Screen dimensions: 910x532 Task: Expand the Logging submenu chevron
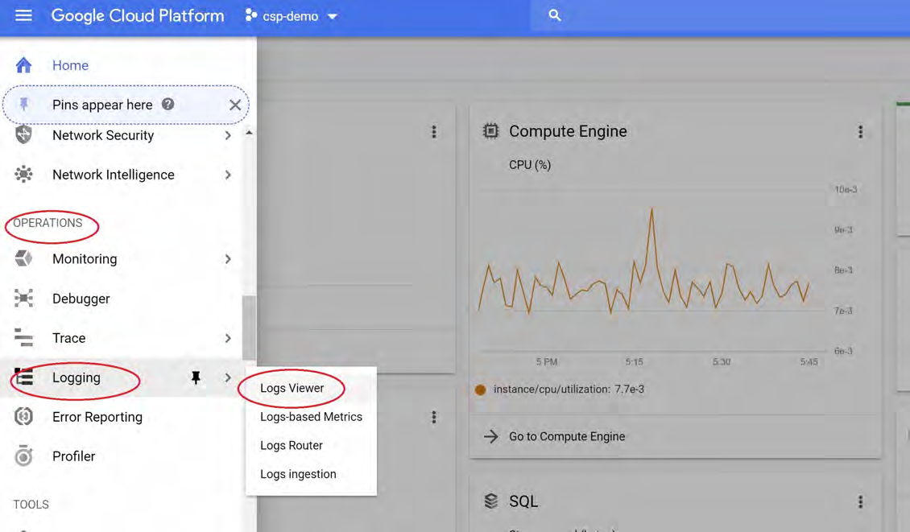(228, 377)
